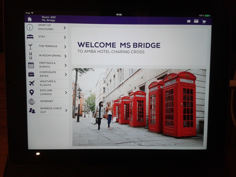The height and width of the screenshot is (177, 236).
Task: Open The Terrace menu entry
Action: click(48, 46)
